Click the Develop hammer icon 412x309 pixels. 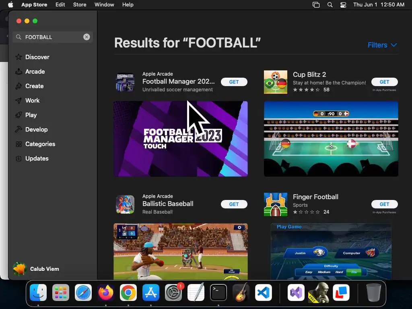coord(19,129)
